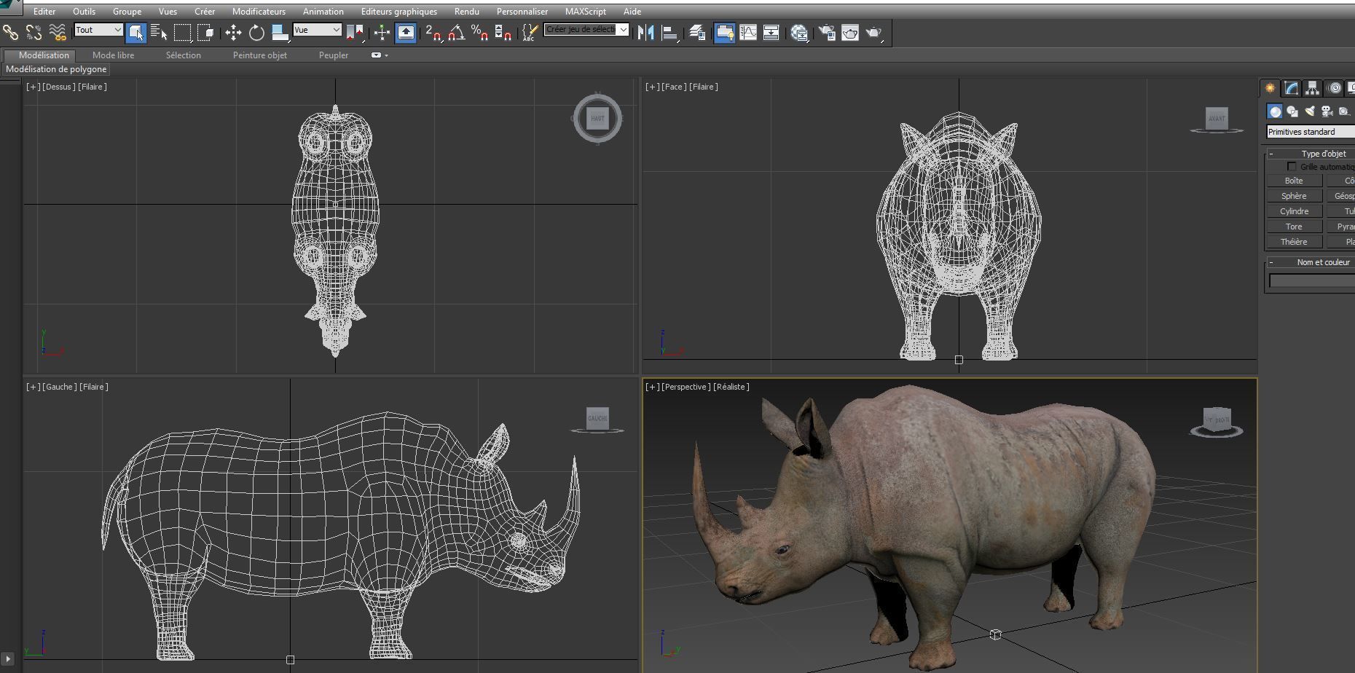Image resolution: width=1355 pixels, height=673 pixels.
Task: Switch to the Peinture objet ribbon tab
Action: point(260,55)
